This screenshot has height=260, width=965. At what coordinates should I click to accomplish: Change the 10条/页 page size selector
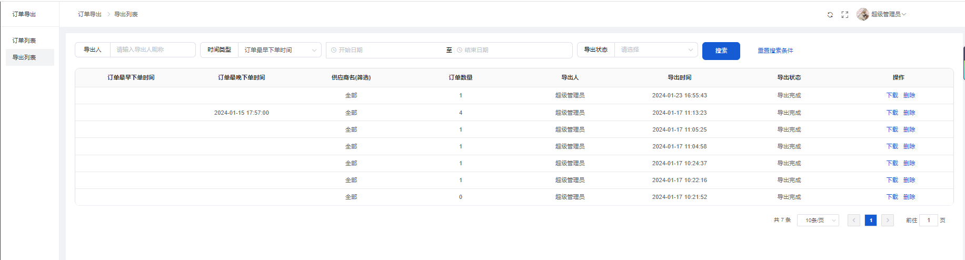[818, 221]
